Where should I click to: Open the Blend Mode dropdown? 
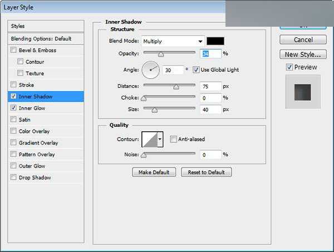point(173,41)
